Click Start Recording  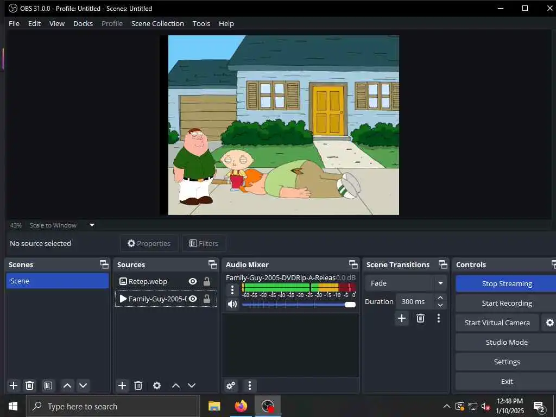pos(507,303)
